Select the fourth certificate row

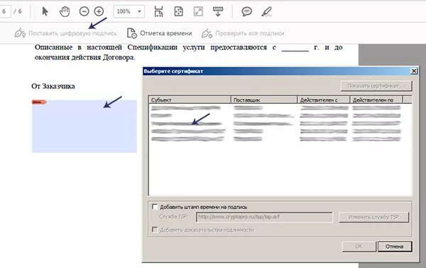[275, 131]
